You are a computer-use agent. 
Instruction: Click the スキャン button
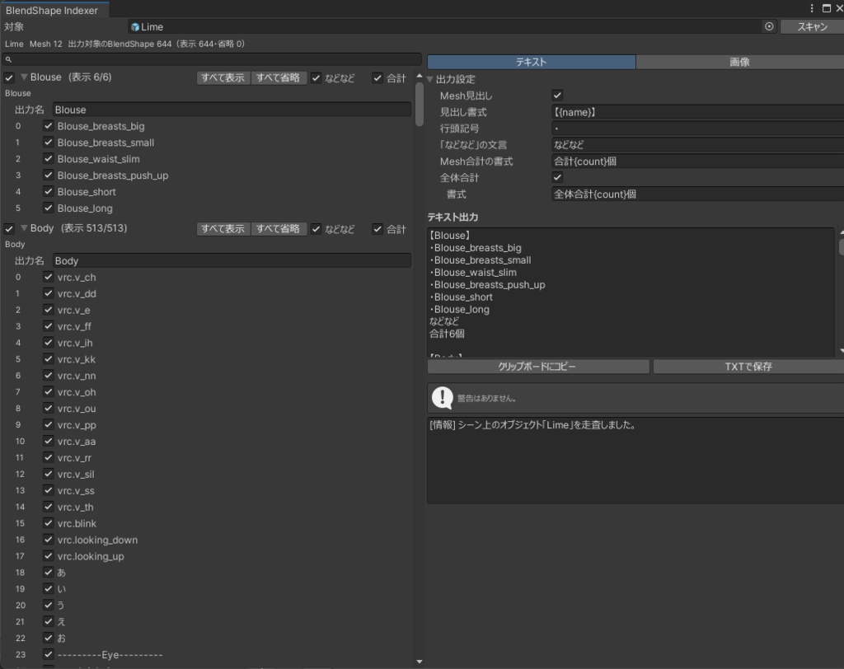812,27
